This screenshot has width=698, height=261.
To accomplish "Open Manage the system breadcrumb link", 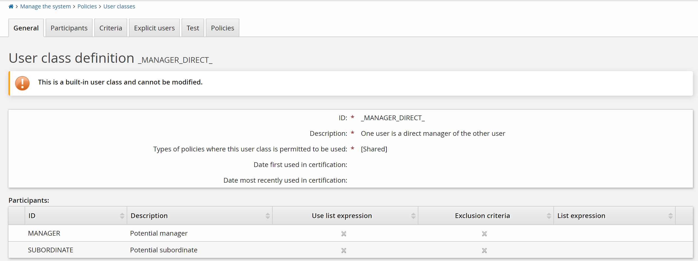I will click(x=45, y=6).
